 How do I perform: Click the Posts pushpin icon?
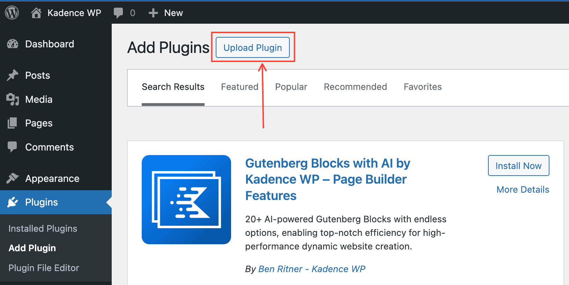tap(13, 75)
